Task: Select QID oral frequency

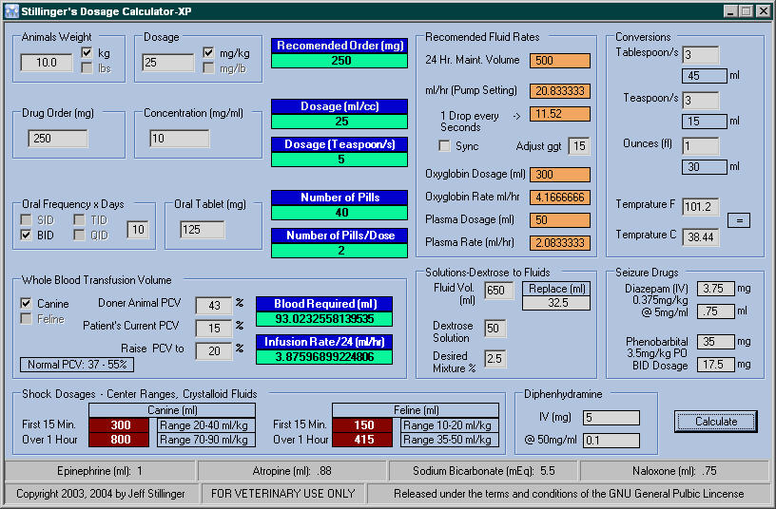Action: click(x=80, y=235)
